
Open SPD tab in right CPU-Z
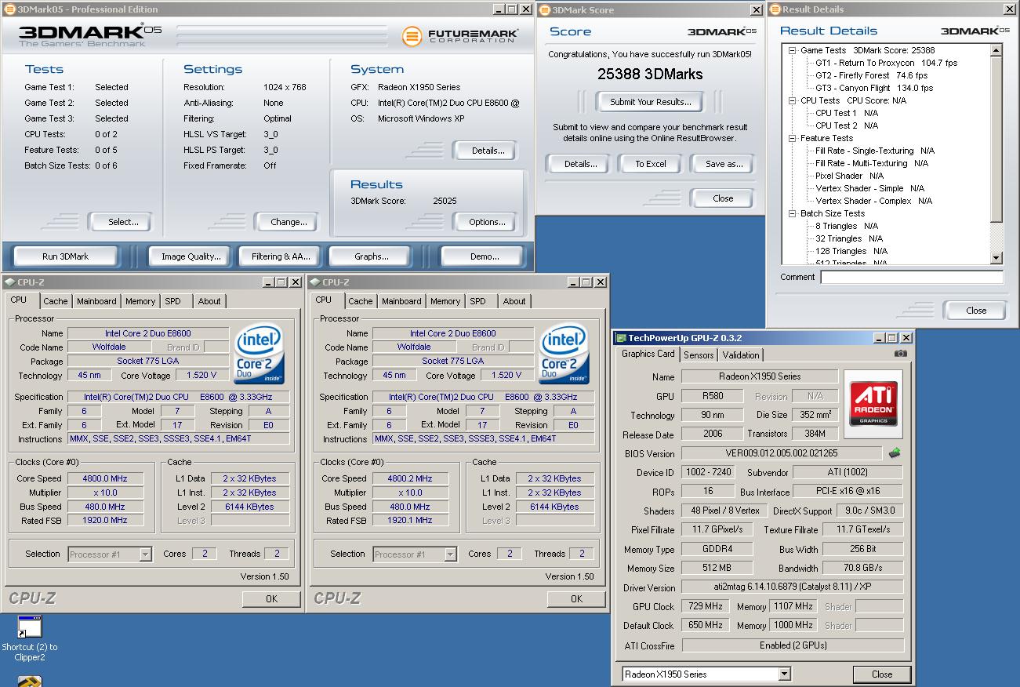tap(477, 301)
